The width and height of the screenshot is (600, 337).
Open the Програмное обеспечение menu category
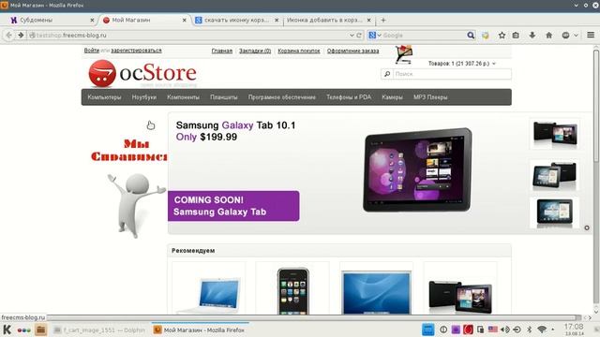click(x=281, y=97)
